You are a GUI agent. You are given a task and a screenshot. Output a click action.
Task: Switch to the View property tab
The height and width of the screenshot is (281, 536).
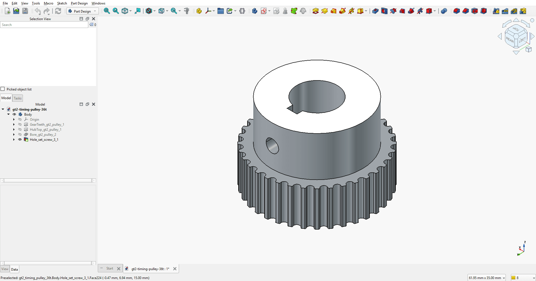5,269
